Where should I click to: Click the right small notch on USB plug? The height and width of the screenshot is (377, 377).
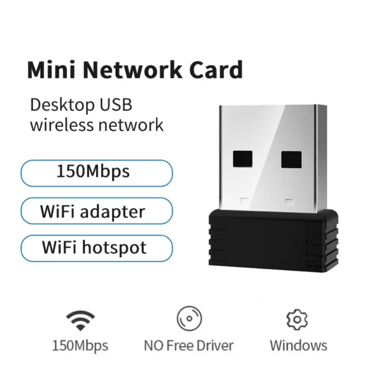point(289,201)
